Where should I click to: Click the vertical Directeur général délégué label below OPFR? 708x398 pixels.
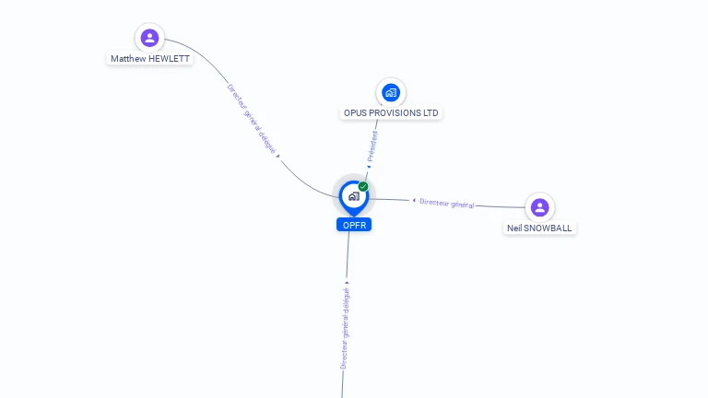(345, 329)
